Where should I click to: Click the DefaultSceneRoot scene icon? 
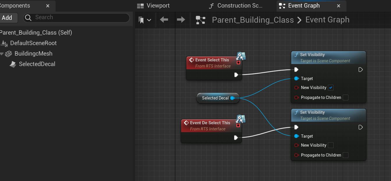click(4, 43)
